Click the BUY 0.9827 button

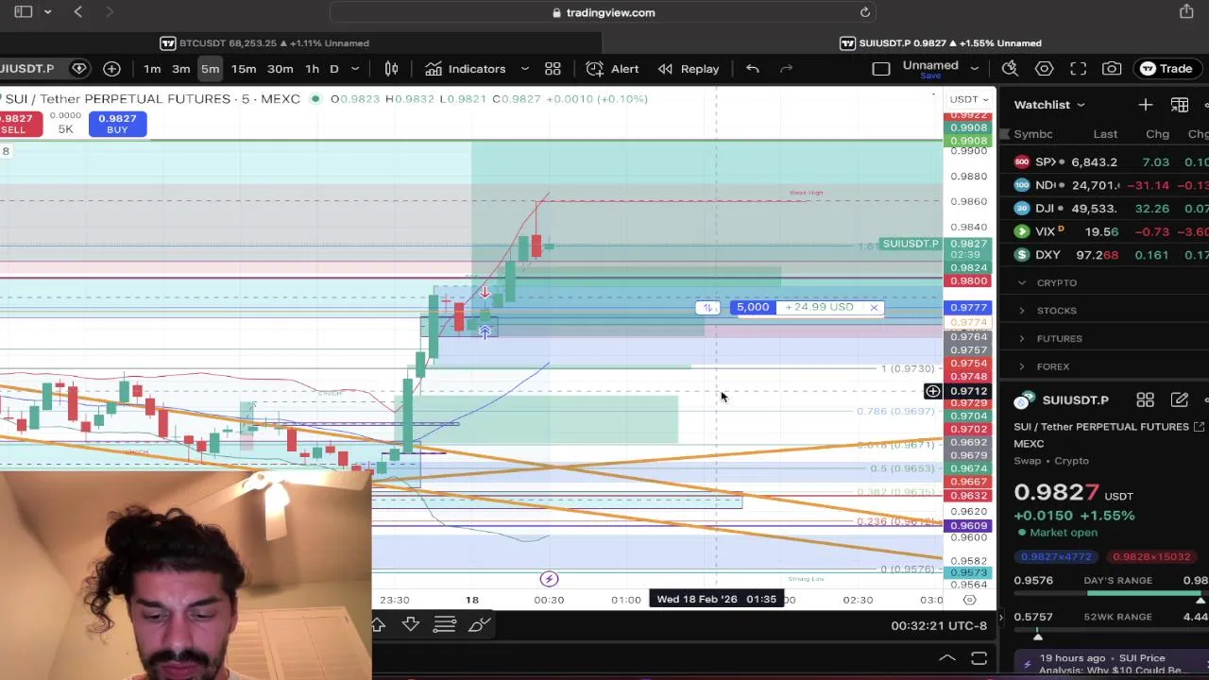click(117, 124)
